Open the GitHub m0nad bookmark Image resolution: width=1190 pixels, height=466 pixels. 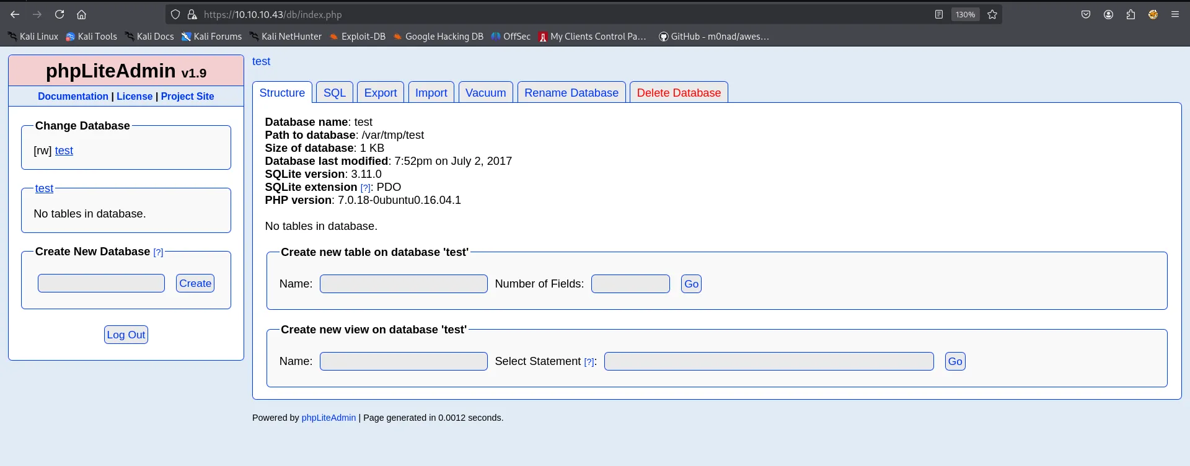click(713, 37)
